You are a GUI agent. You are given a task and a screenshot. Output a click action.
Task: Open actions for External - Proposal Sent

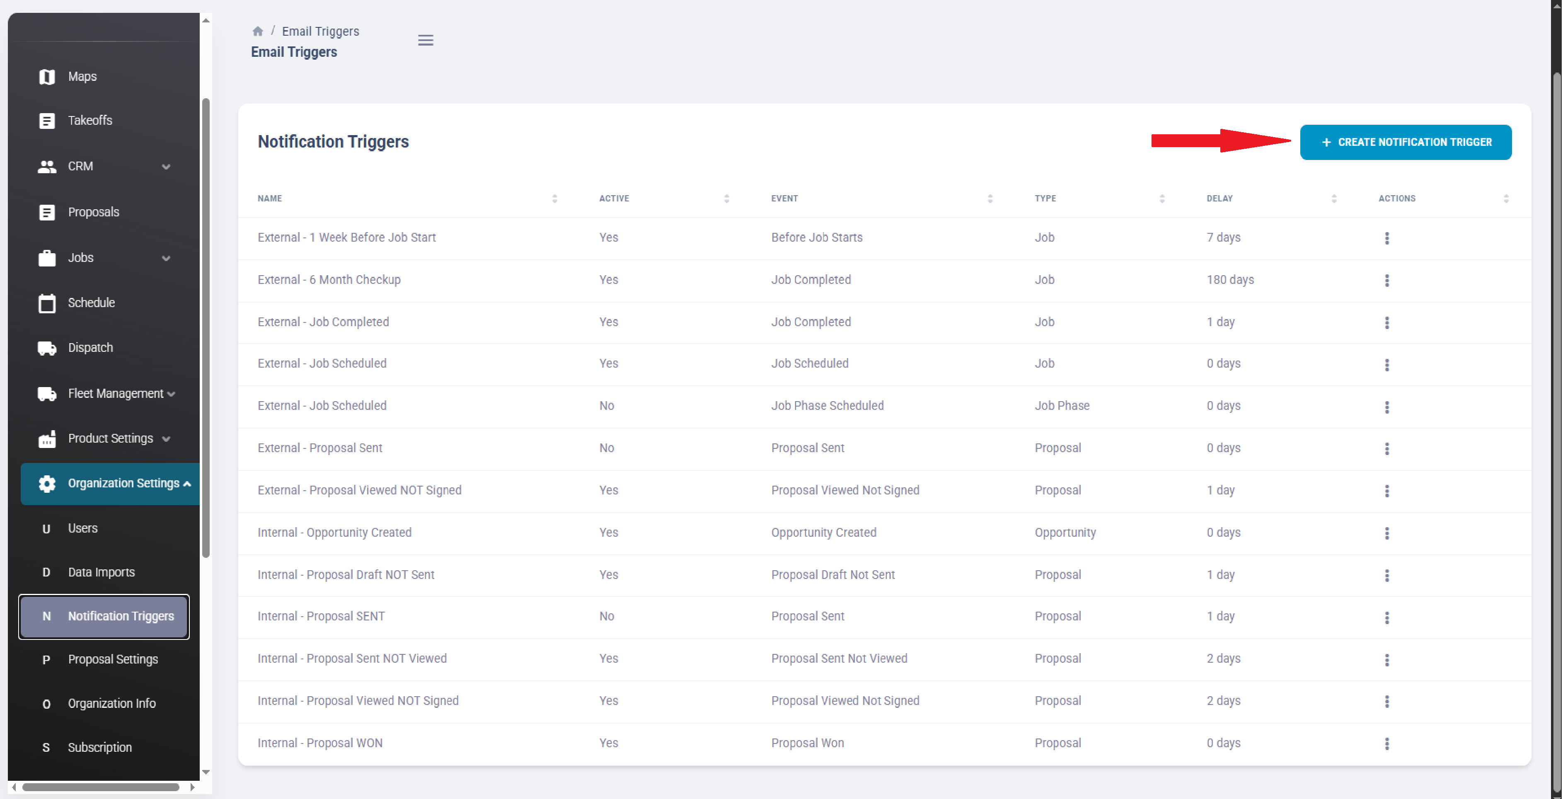click(1386, 448)
